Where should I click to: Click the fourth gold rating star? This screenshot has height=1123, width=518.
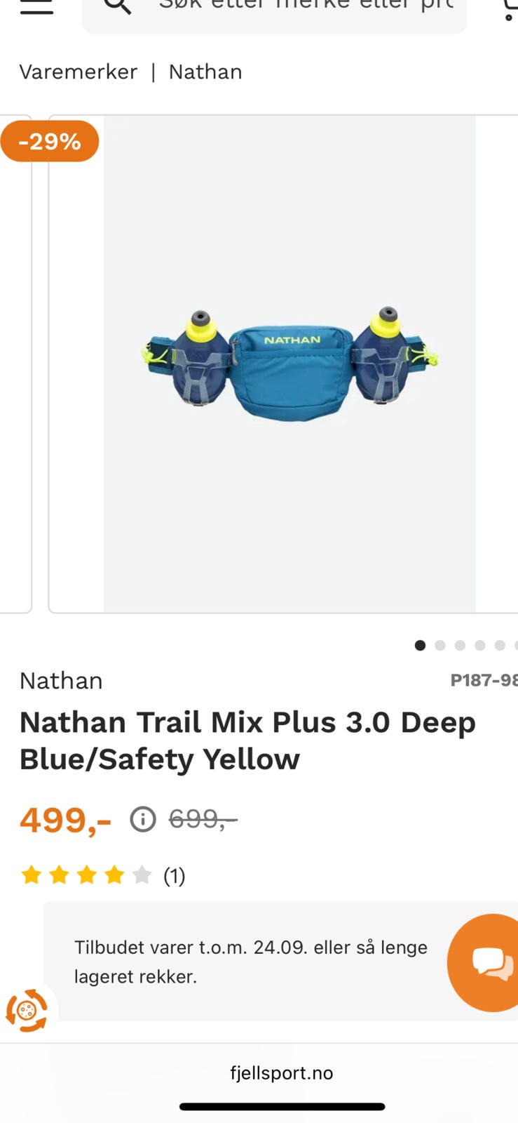point(114,875)
